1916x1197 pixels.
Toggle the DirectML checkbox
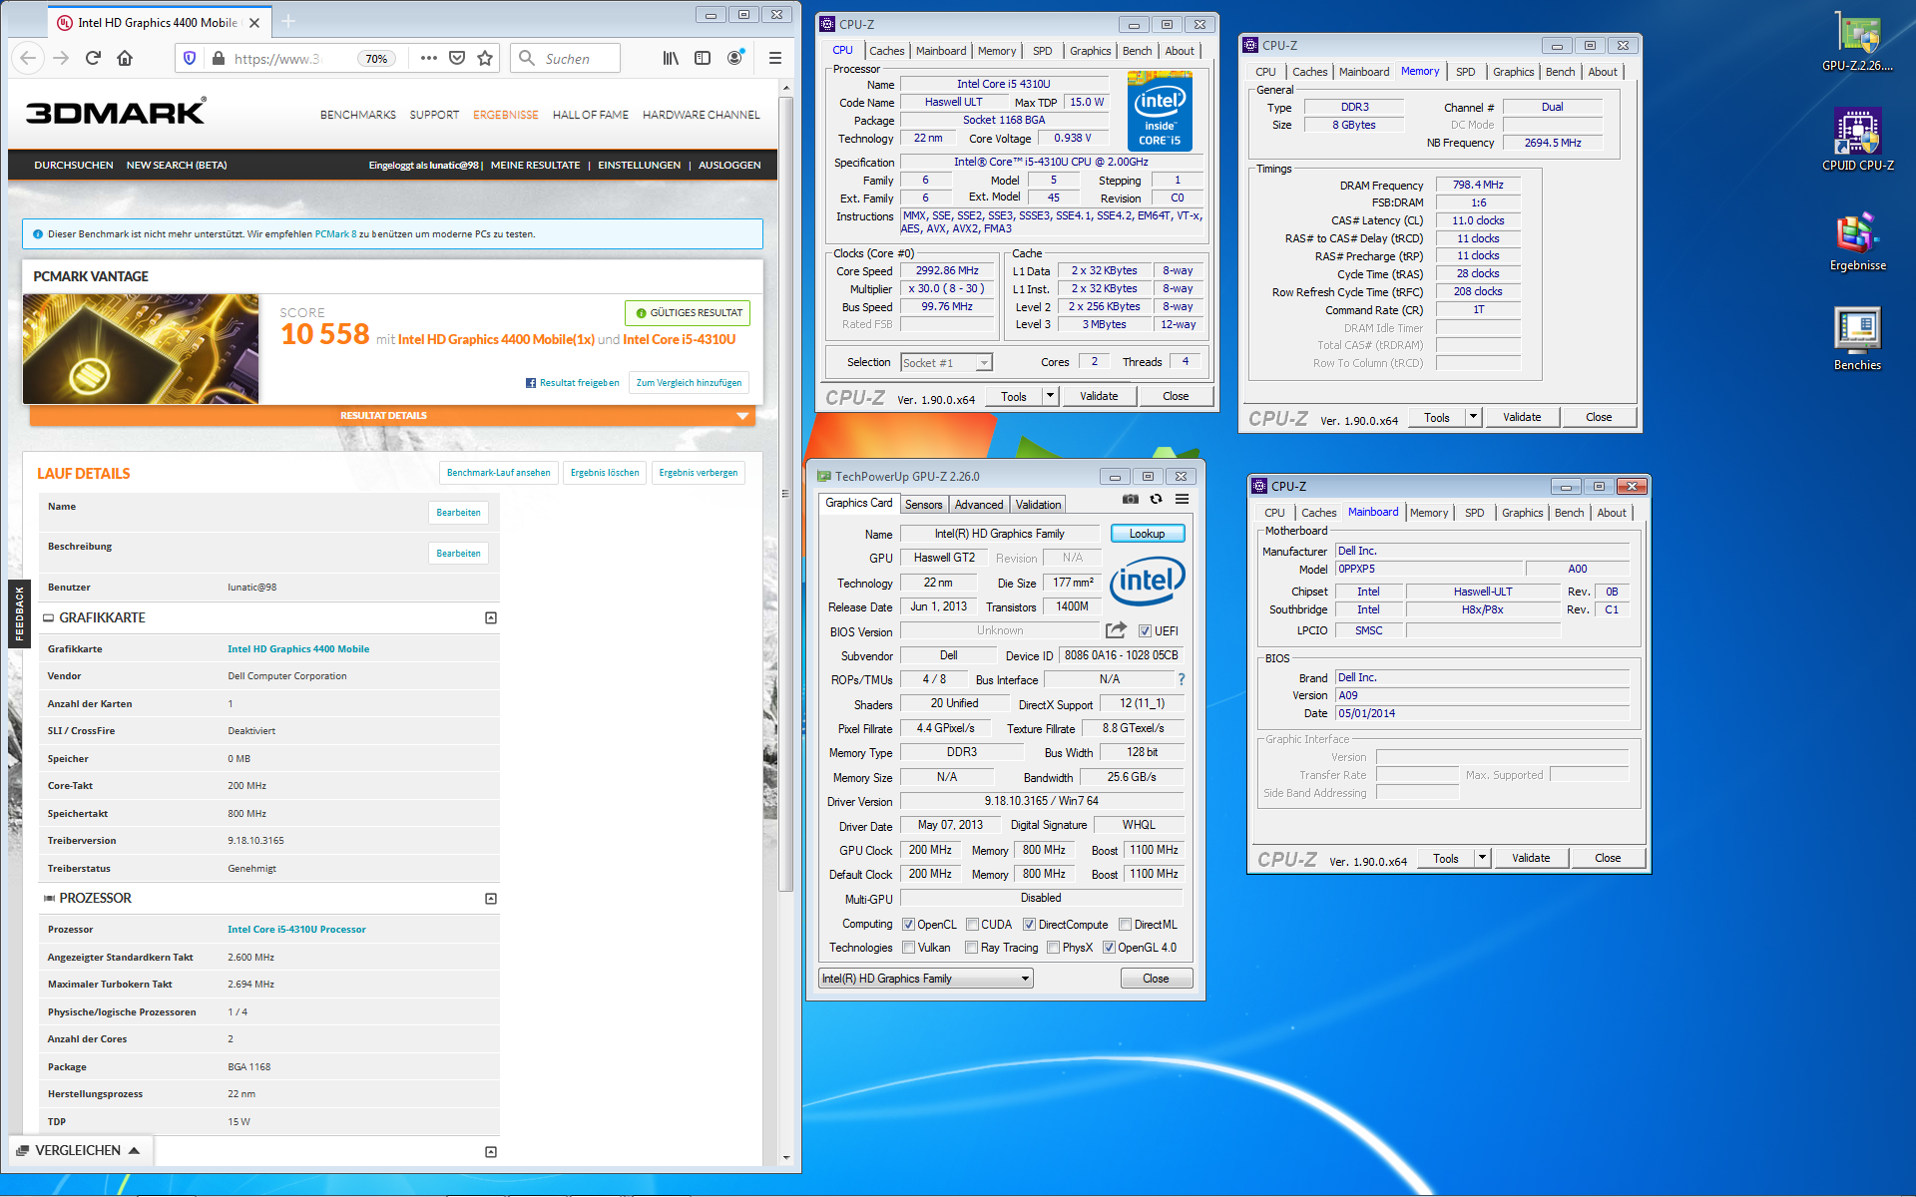pos(1125,925)
